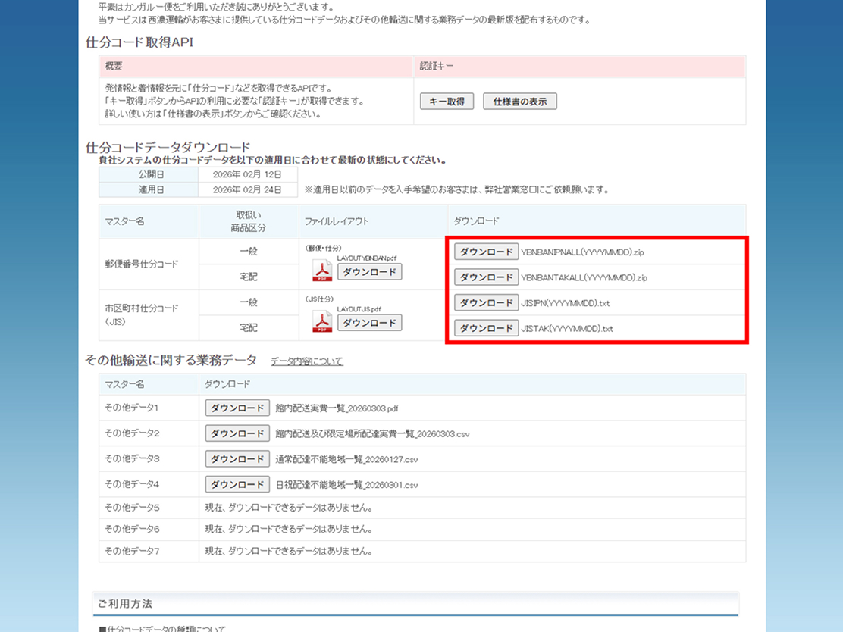Download the LAYOUTJIS.pdf file layout
The width and height of the screenshot is (843, 632).
click(x=369, y=323)
